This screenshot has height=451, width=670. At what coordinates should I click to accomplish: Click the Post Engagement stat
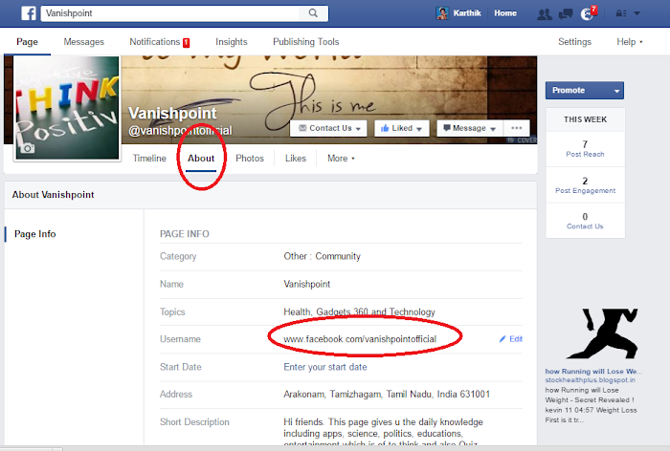[x=585, y=185]
